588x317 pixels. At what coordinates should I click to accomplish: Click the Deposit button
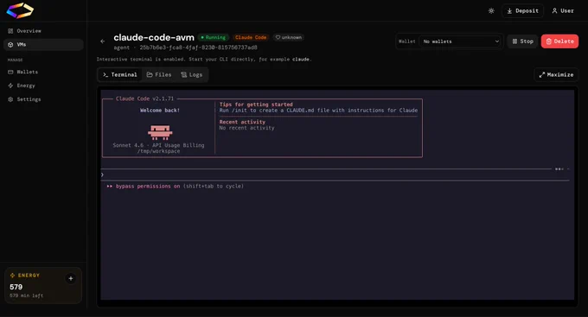pyautogui.click(x=522, y=11)
